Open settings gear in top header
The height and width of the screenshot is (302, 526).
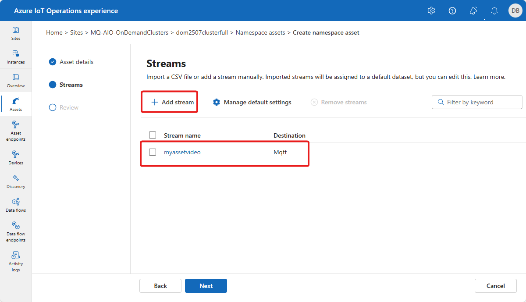pyautogui.click(x=431, y=11)
